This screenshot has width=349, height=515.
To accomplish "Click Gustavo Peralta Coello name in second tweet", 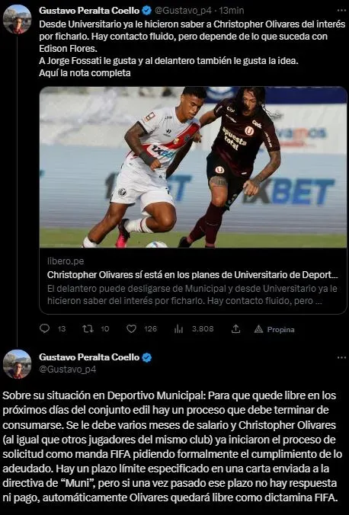I will (89, 357).
